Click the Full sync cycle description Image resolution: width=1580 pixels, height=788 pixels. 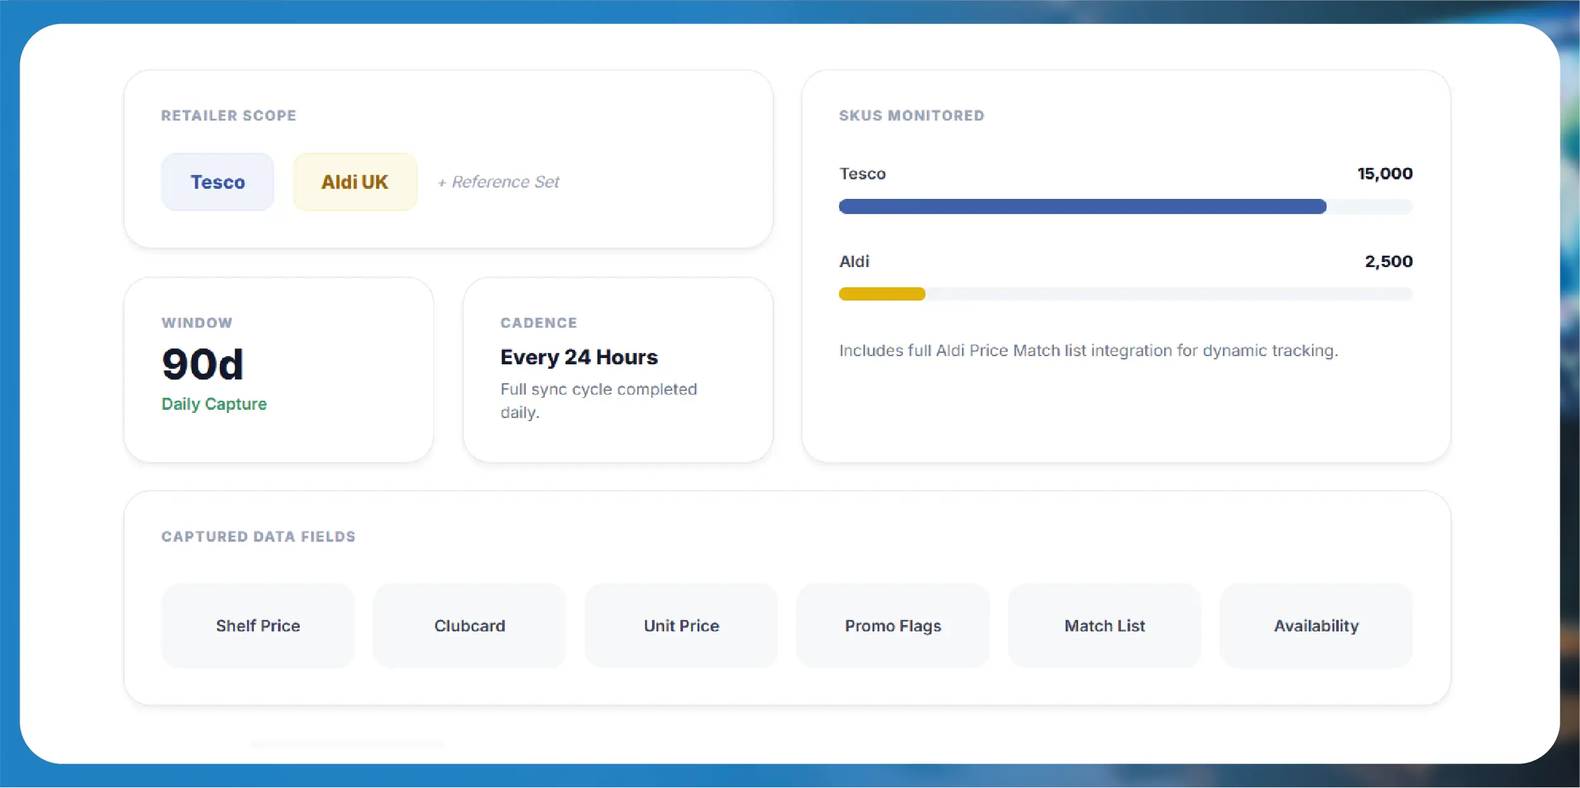point(599,401)
